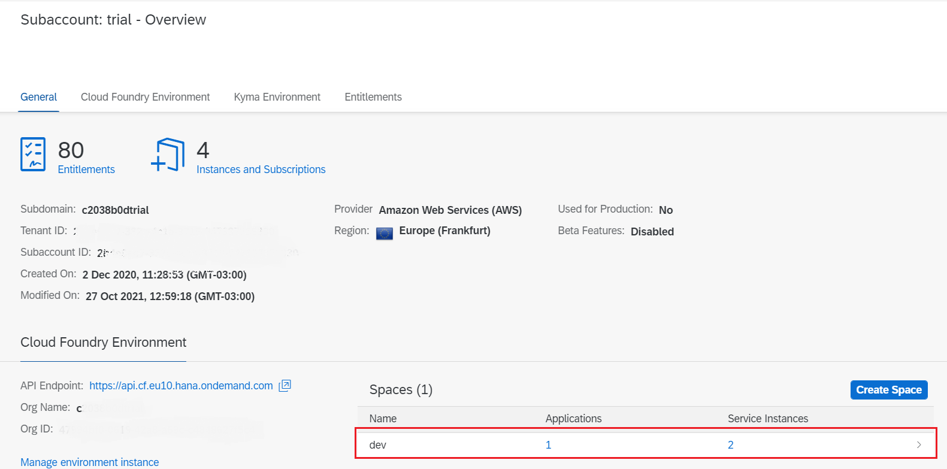This screenshot has height=469, width=947.
Task: Open the Entitlements tab
Action: [x=373, y=97]
